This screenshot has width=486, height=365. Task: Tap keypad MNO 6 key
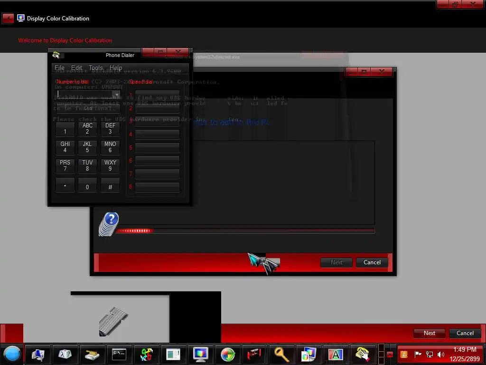point(110,147)
